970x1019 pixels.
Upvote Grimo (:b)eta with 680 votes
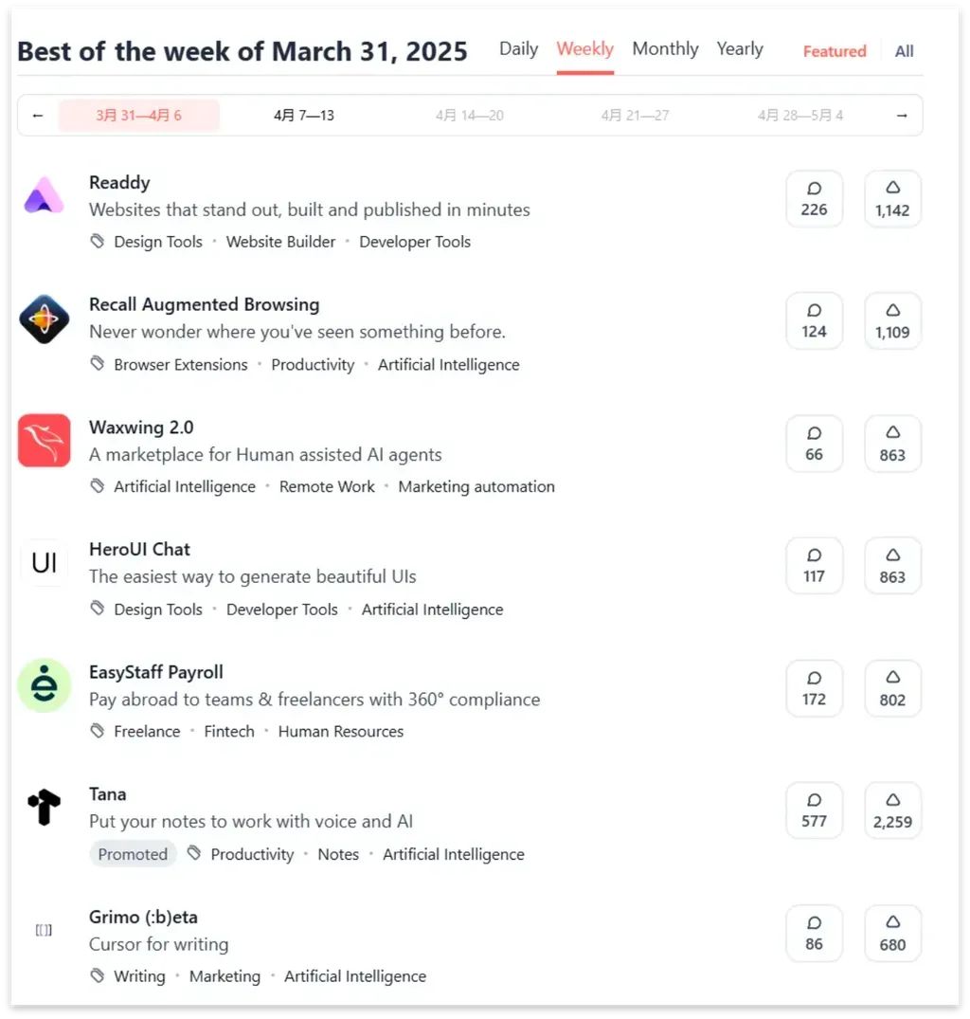point(892,934)
